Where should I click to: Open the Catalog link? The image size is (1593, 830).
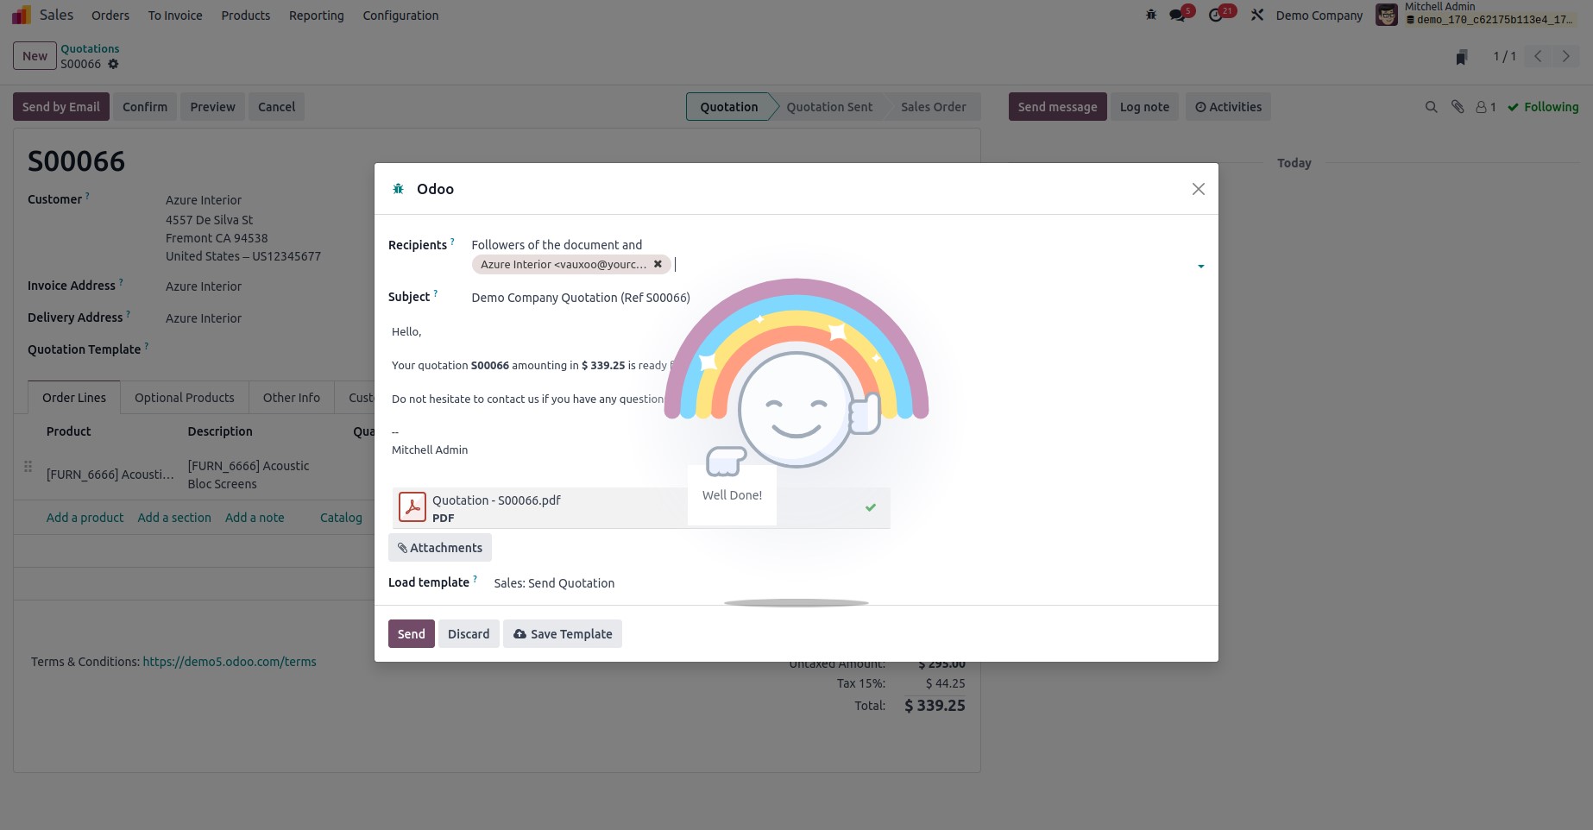[x=341, y=518]
